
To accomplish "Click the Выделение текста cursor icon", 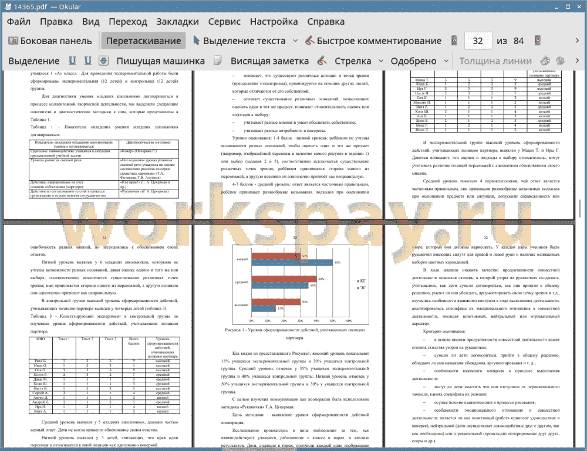I will coord(196,40).
